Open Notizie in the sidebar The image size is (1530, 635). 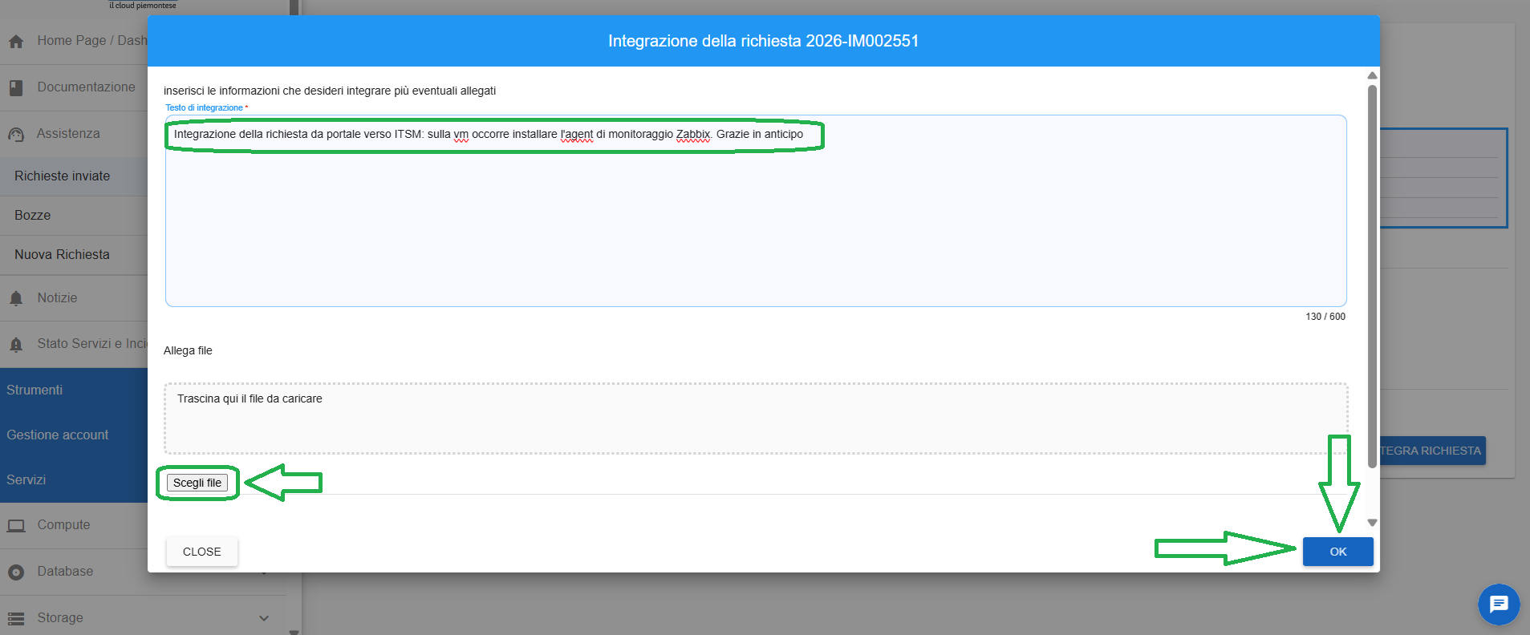(x=57, y=298)
